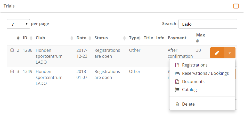Click the trash icon next to Delete
This screenshot has height=118, width=244.
(177, 104)
